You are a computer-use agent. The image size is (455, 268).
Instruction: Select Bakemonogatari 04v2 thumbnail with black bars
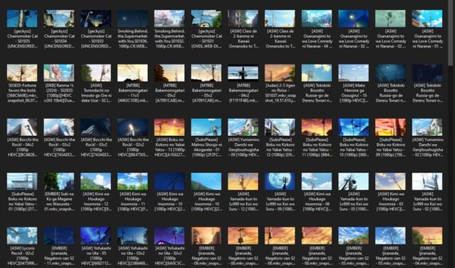click(x=243, y=73)
